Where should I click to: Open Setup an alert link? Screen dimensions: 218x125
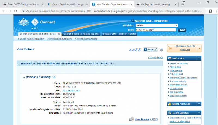tap(176, 74)
